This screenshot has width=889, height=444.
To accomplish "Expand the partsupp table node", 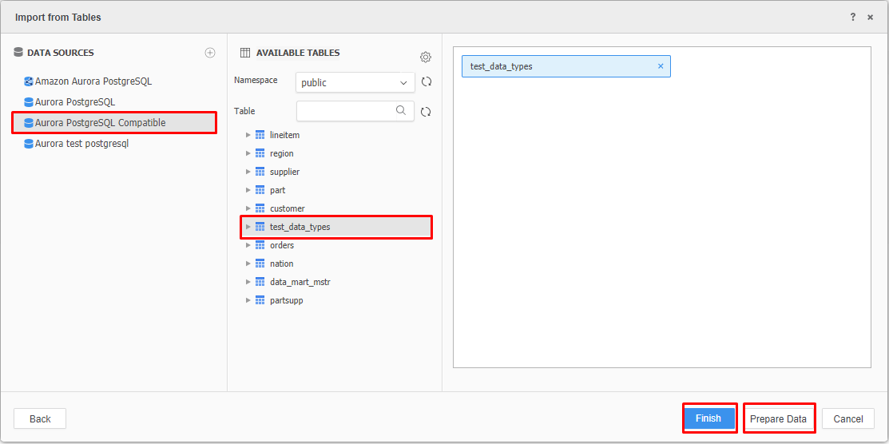I will pyautogui.click(x=248, y=300).
